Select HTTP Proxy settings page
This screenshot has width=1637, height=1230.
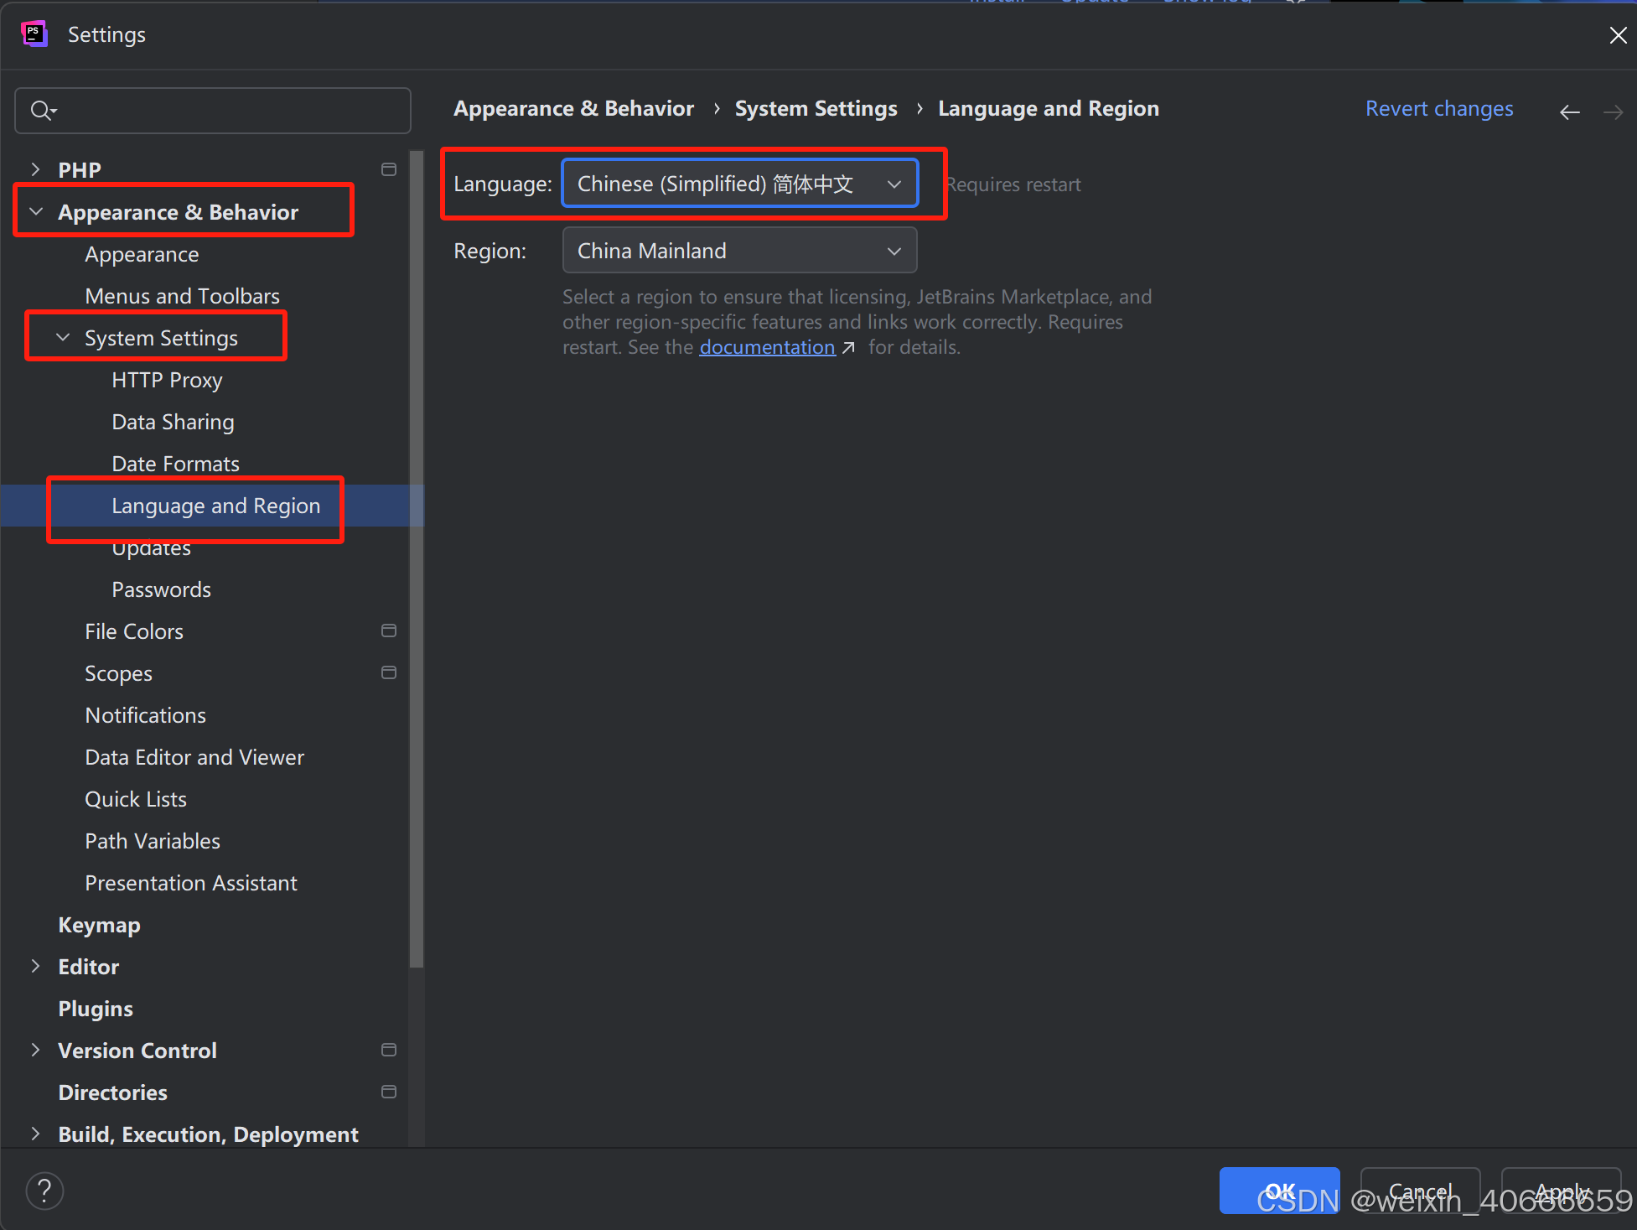coord(167,380)
